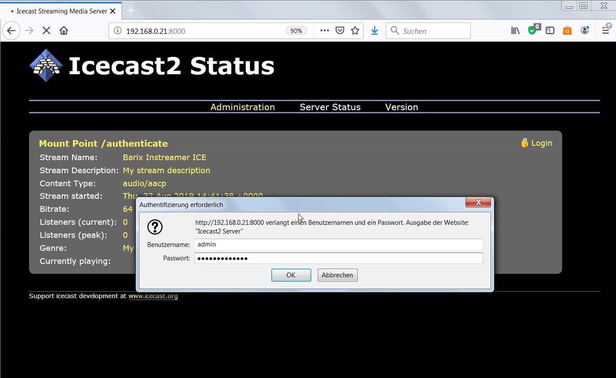This screenshot has width=616, height=378.
Task: Open the Administration menu item
Action: click(242, 107)
